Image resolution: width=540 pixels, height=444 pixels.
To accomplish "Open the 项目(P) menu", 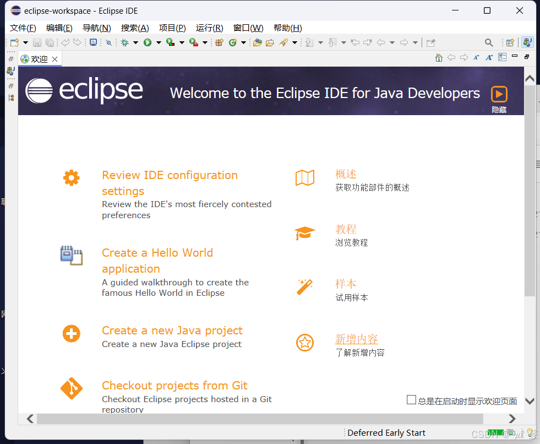I will coord(172,28).
